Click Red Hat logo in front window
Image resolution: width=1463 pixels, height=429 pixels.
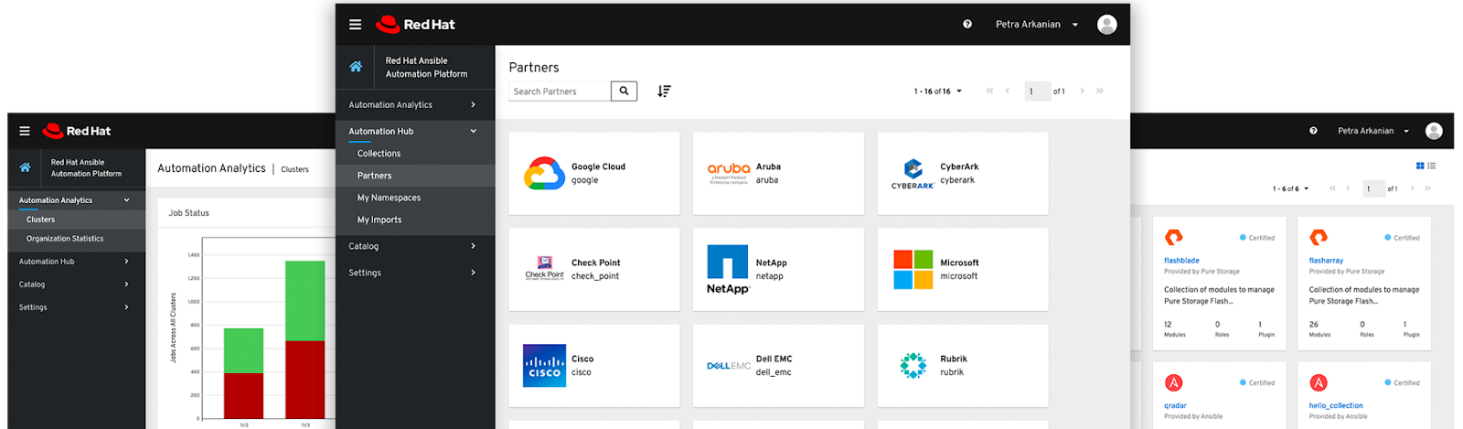[415, 25]
